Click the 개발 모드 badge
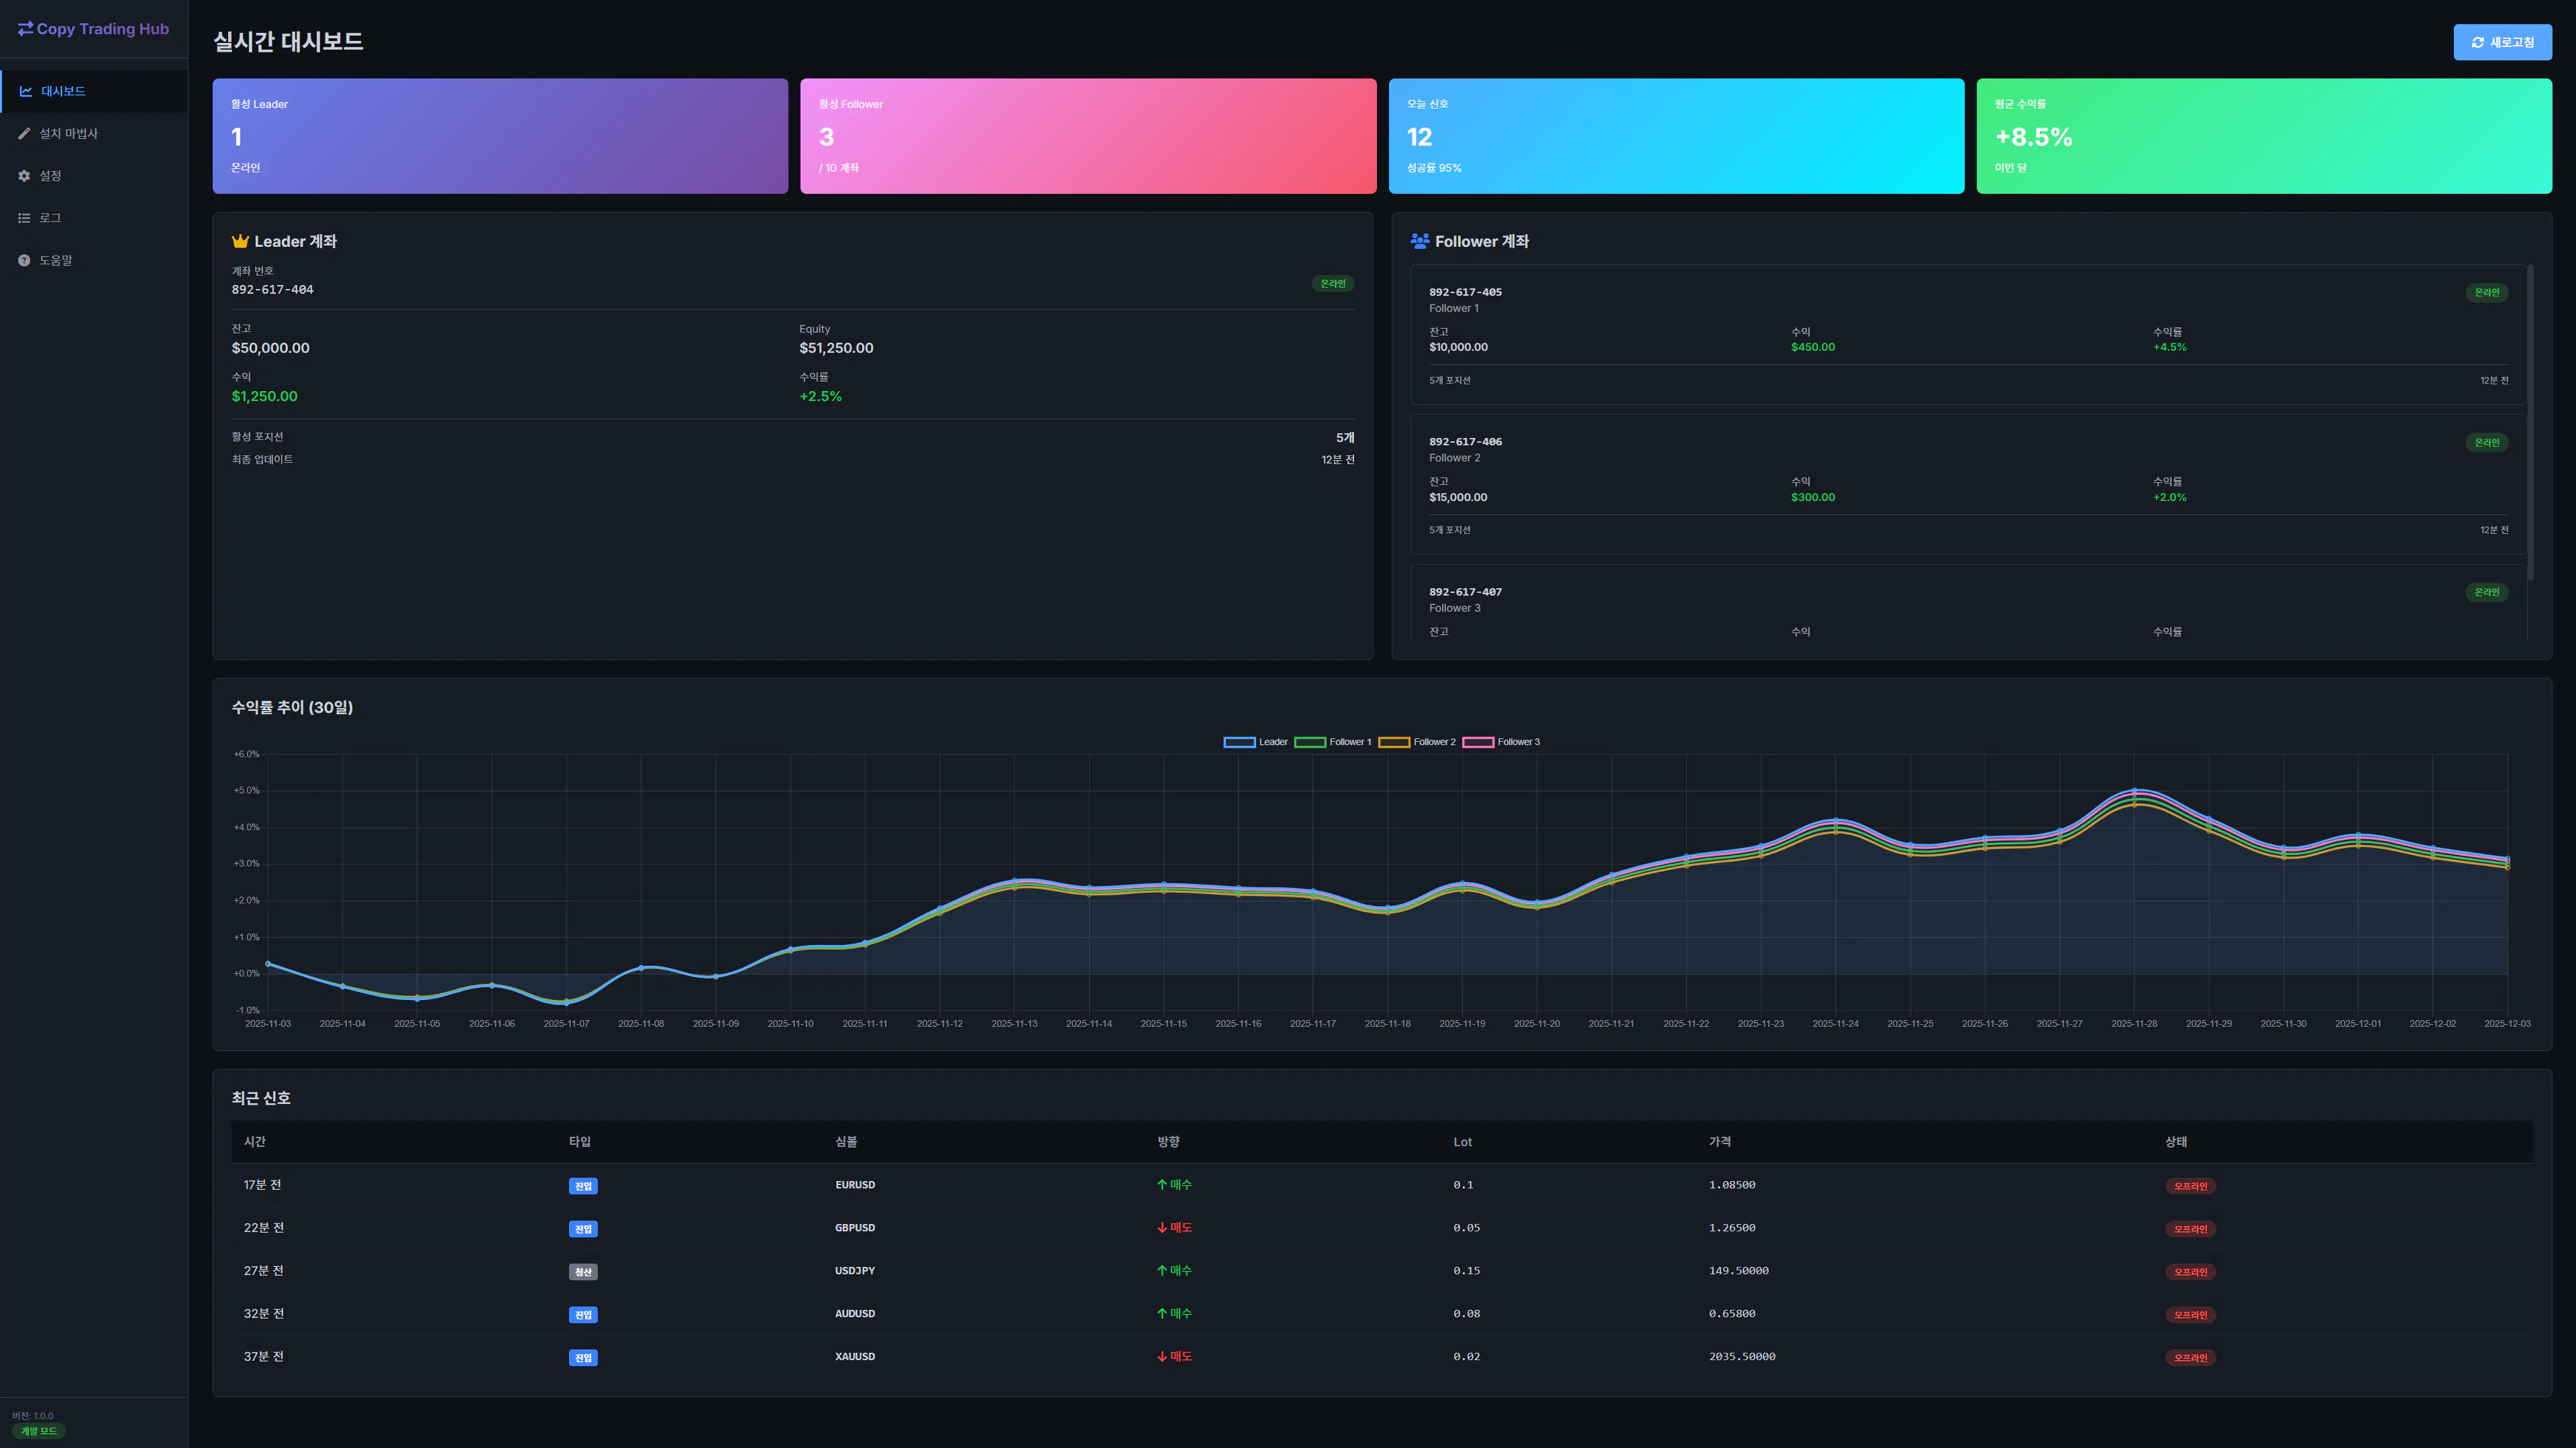Image resolution: width=2576 pixels, height=1448 pixels. [x=39, y=1431]
